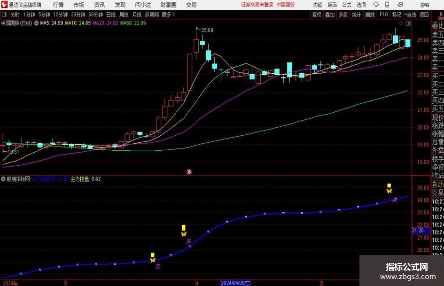Open the 行情 menu
Screen dimensions: 444x286
tap(58, 5)
